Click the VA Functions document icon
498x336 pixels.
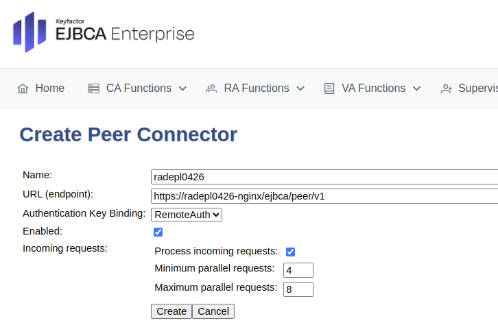[x=329, y=88]
